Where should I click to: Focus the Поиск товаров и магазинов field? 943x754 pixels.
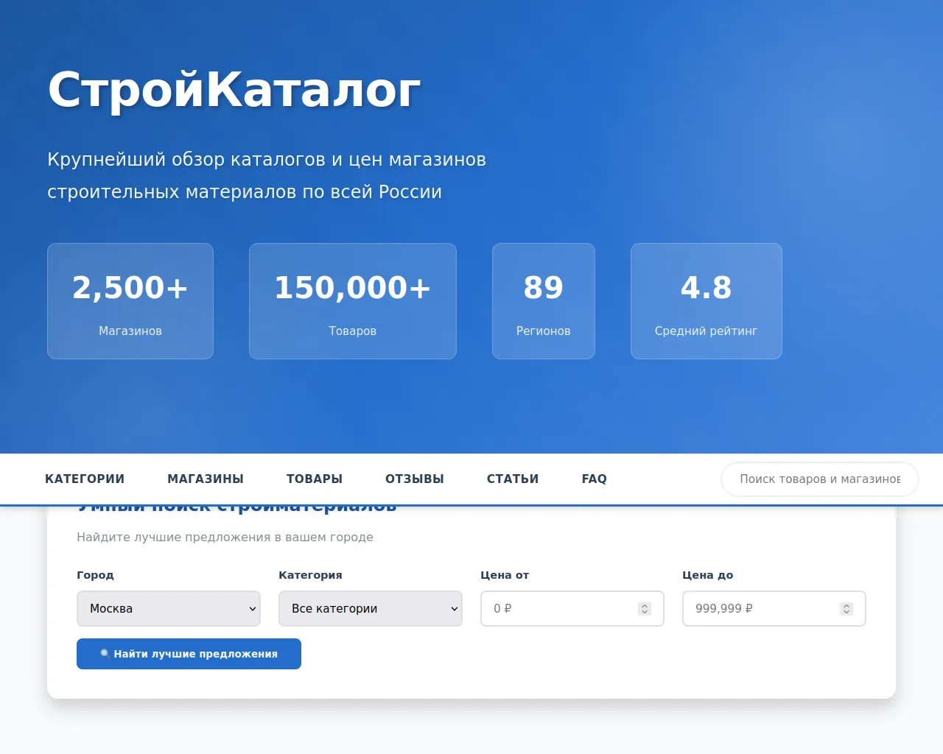[819, 479]
